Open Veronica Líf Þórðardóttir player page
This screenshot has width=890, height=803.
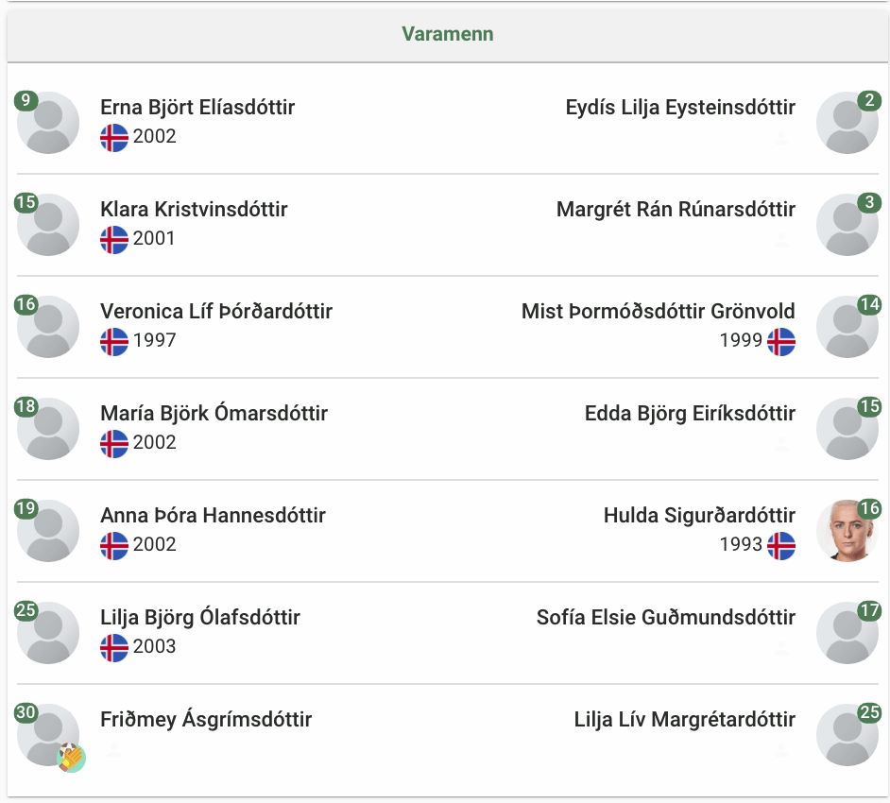point(216,311)
